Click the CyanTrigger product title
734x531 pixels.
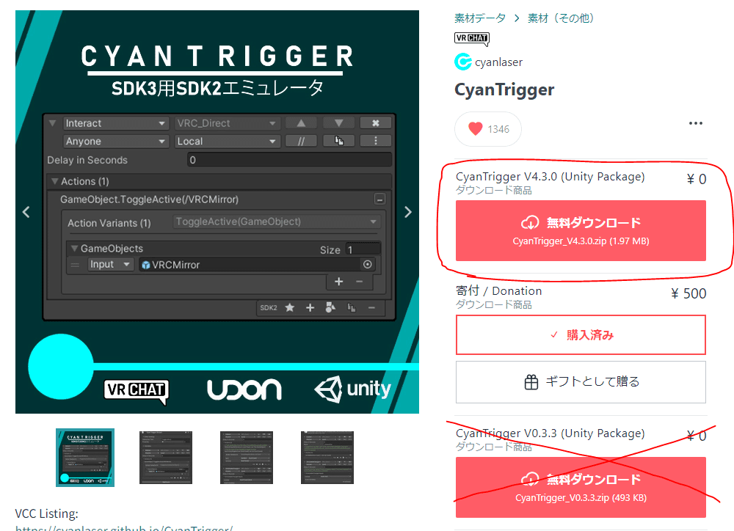coord(504,89)
